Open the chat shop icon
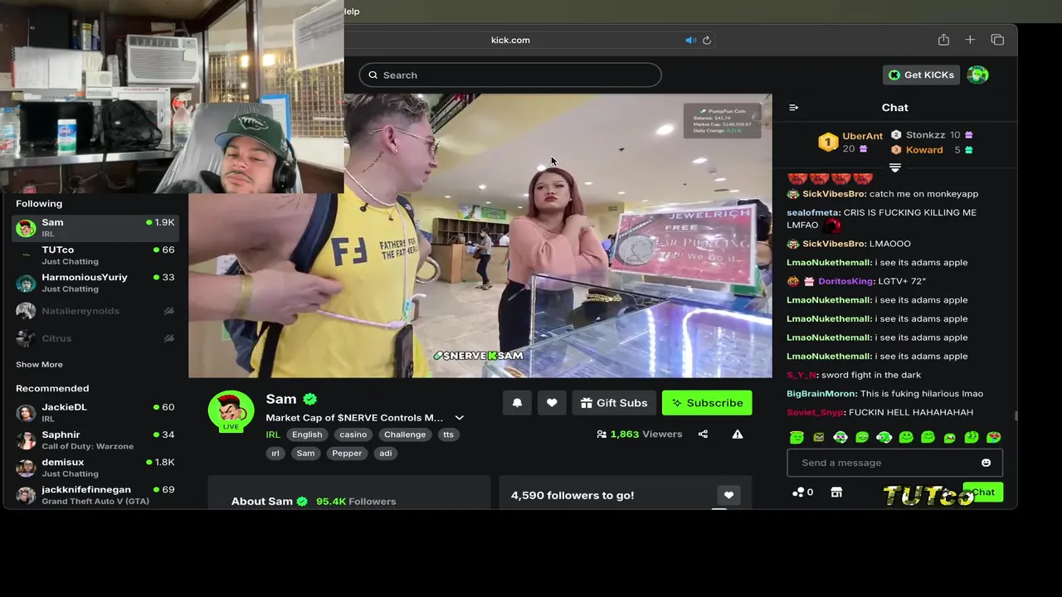Image resolution: width=1062 pixels, height=597 pixels. [x=836, y=493]
